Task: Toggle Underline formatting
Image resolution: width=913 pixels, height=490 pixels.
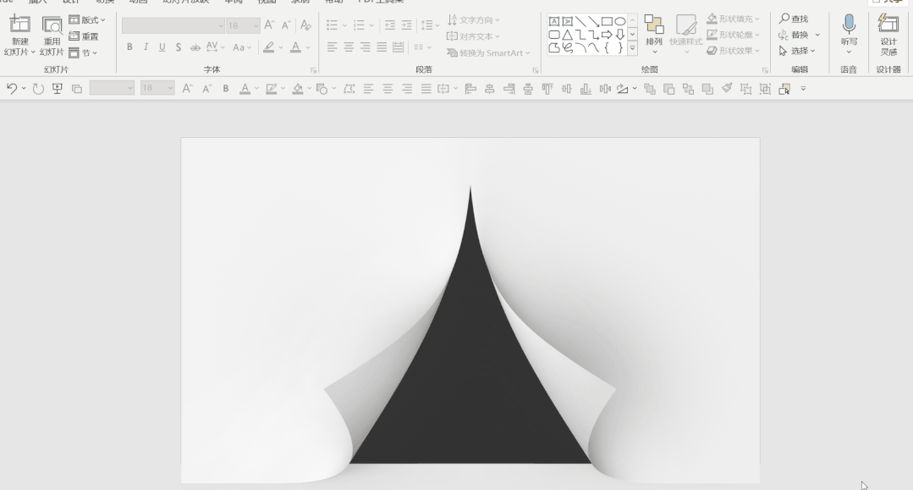Action: pyautogui.click(x=162, y=47)
